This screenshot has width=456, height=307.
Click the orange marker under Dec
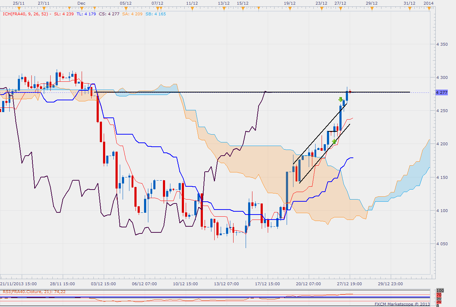click(81, 8)
